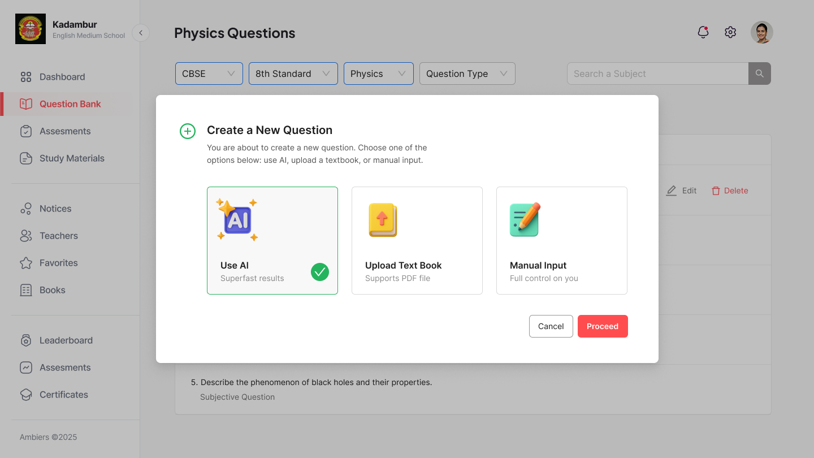Open the 8th Standard dropdown
Screen dimensions: 814x458
[x=293, y=74]
